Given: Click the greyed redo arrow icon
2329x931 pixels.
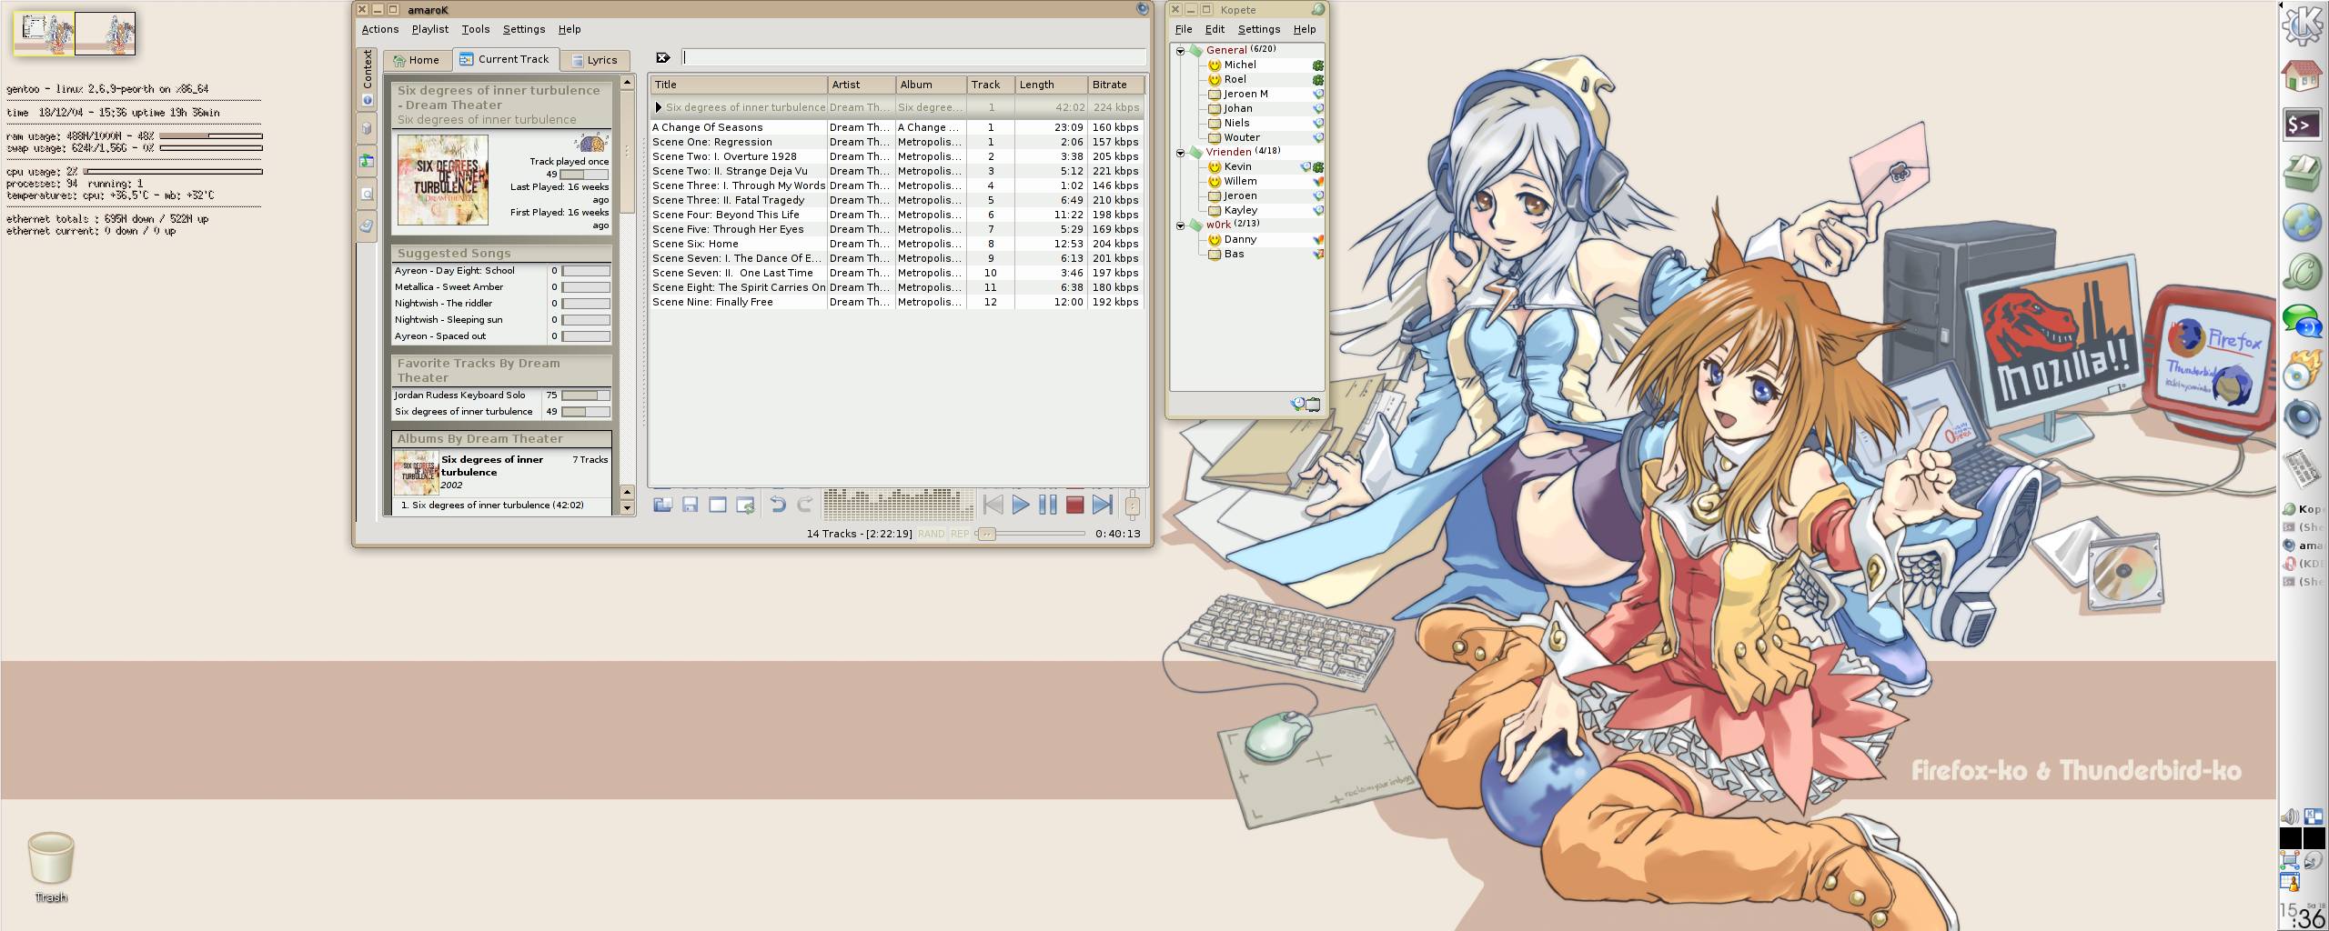Looking at the screenshot, I should click(805, 505).
